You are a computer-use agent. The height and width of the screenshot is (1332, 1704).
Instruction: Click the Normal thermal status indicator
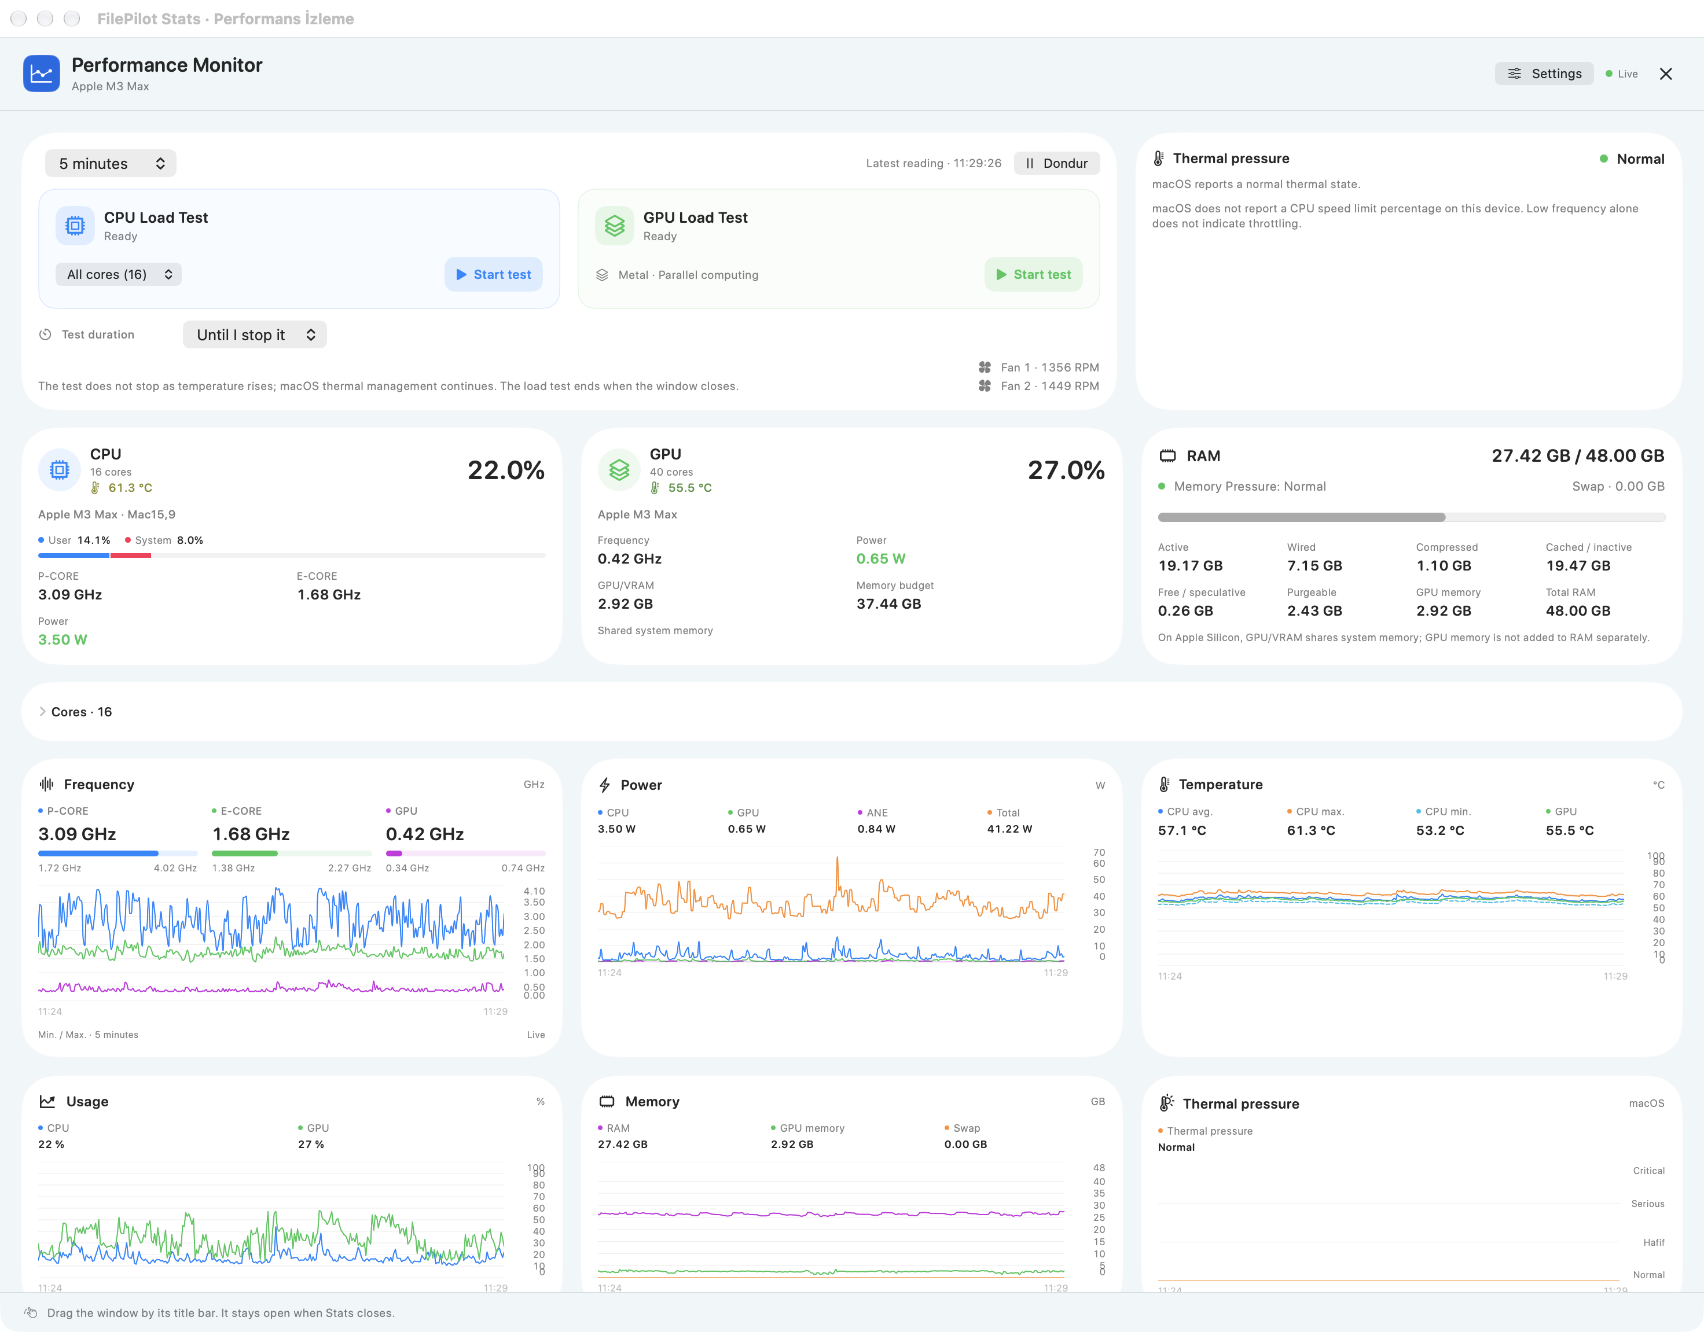[x=1632, y=159]
